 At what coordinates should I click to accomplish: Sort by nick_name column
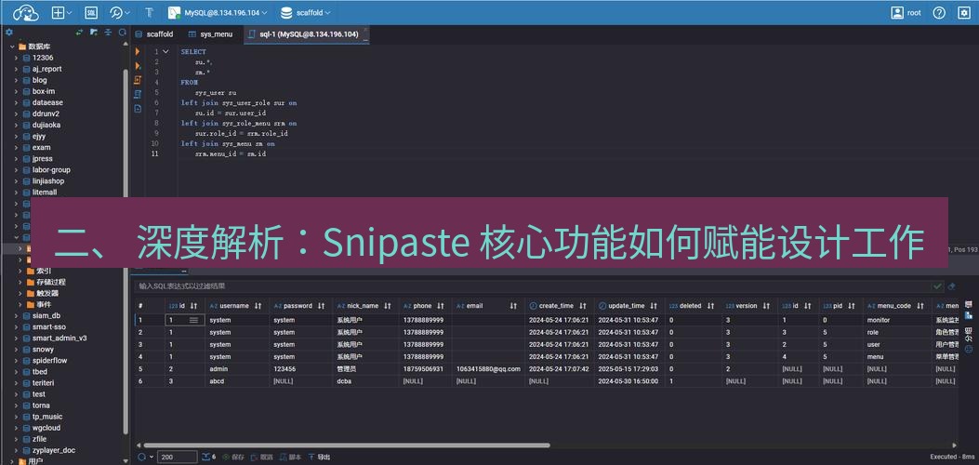coord(387,306)
